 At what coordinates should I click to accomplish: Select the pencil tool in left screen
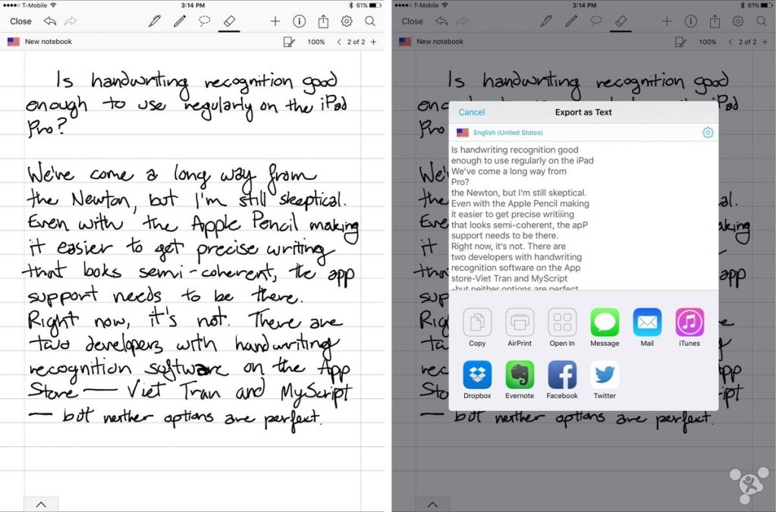(180, 21)
